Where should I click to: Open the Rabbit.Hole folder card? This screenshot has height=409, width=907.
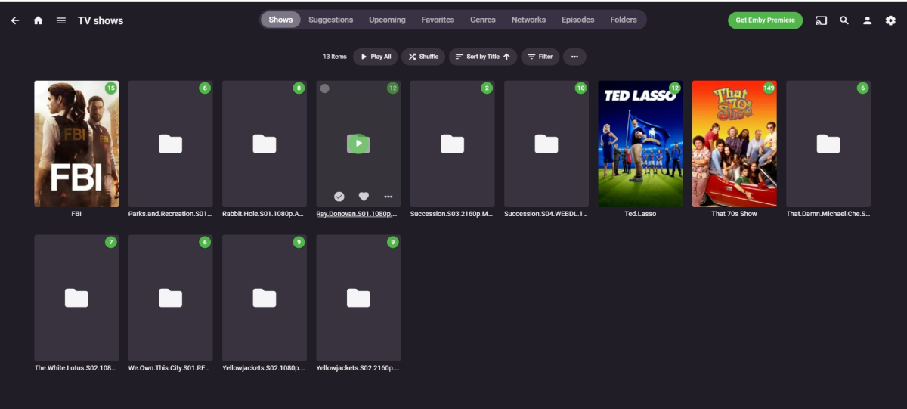(x=265, y=144)
